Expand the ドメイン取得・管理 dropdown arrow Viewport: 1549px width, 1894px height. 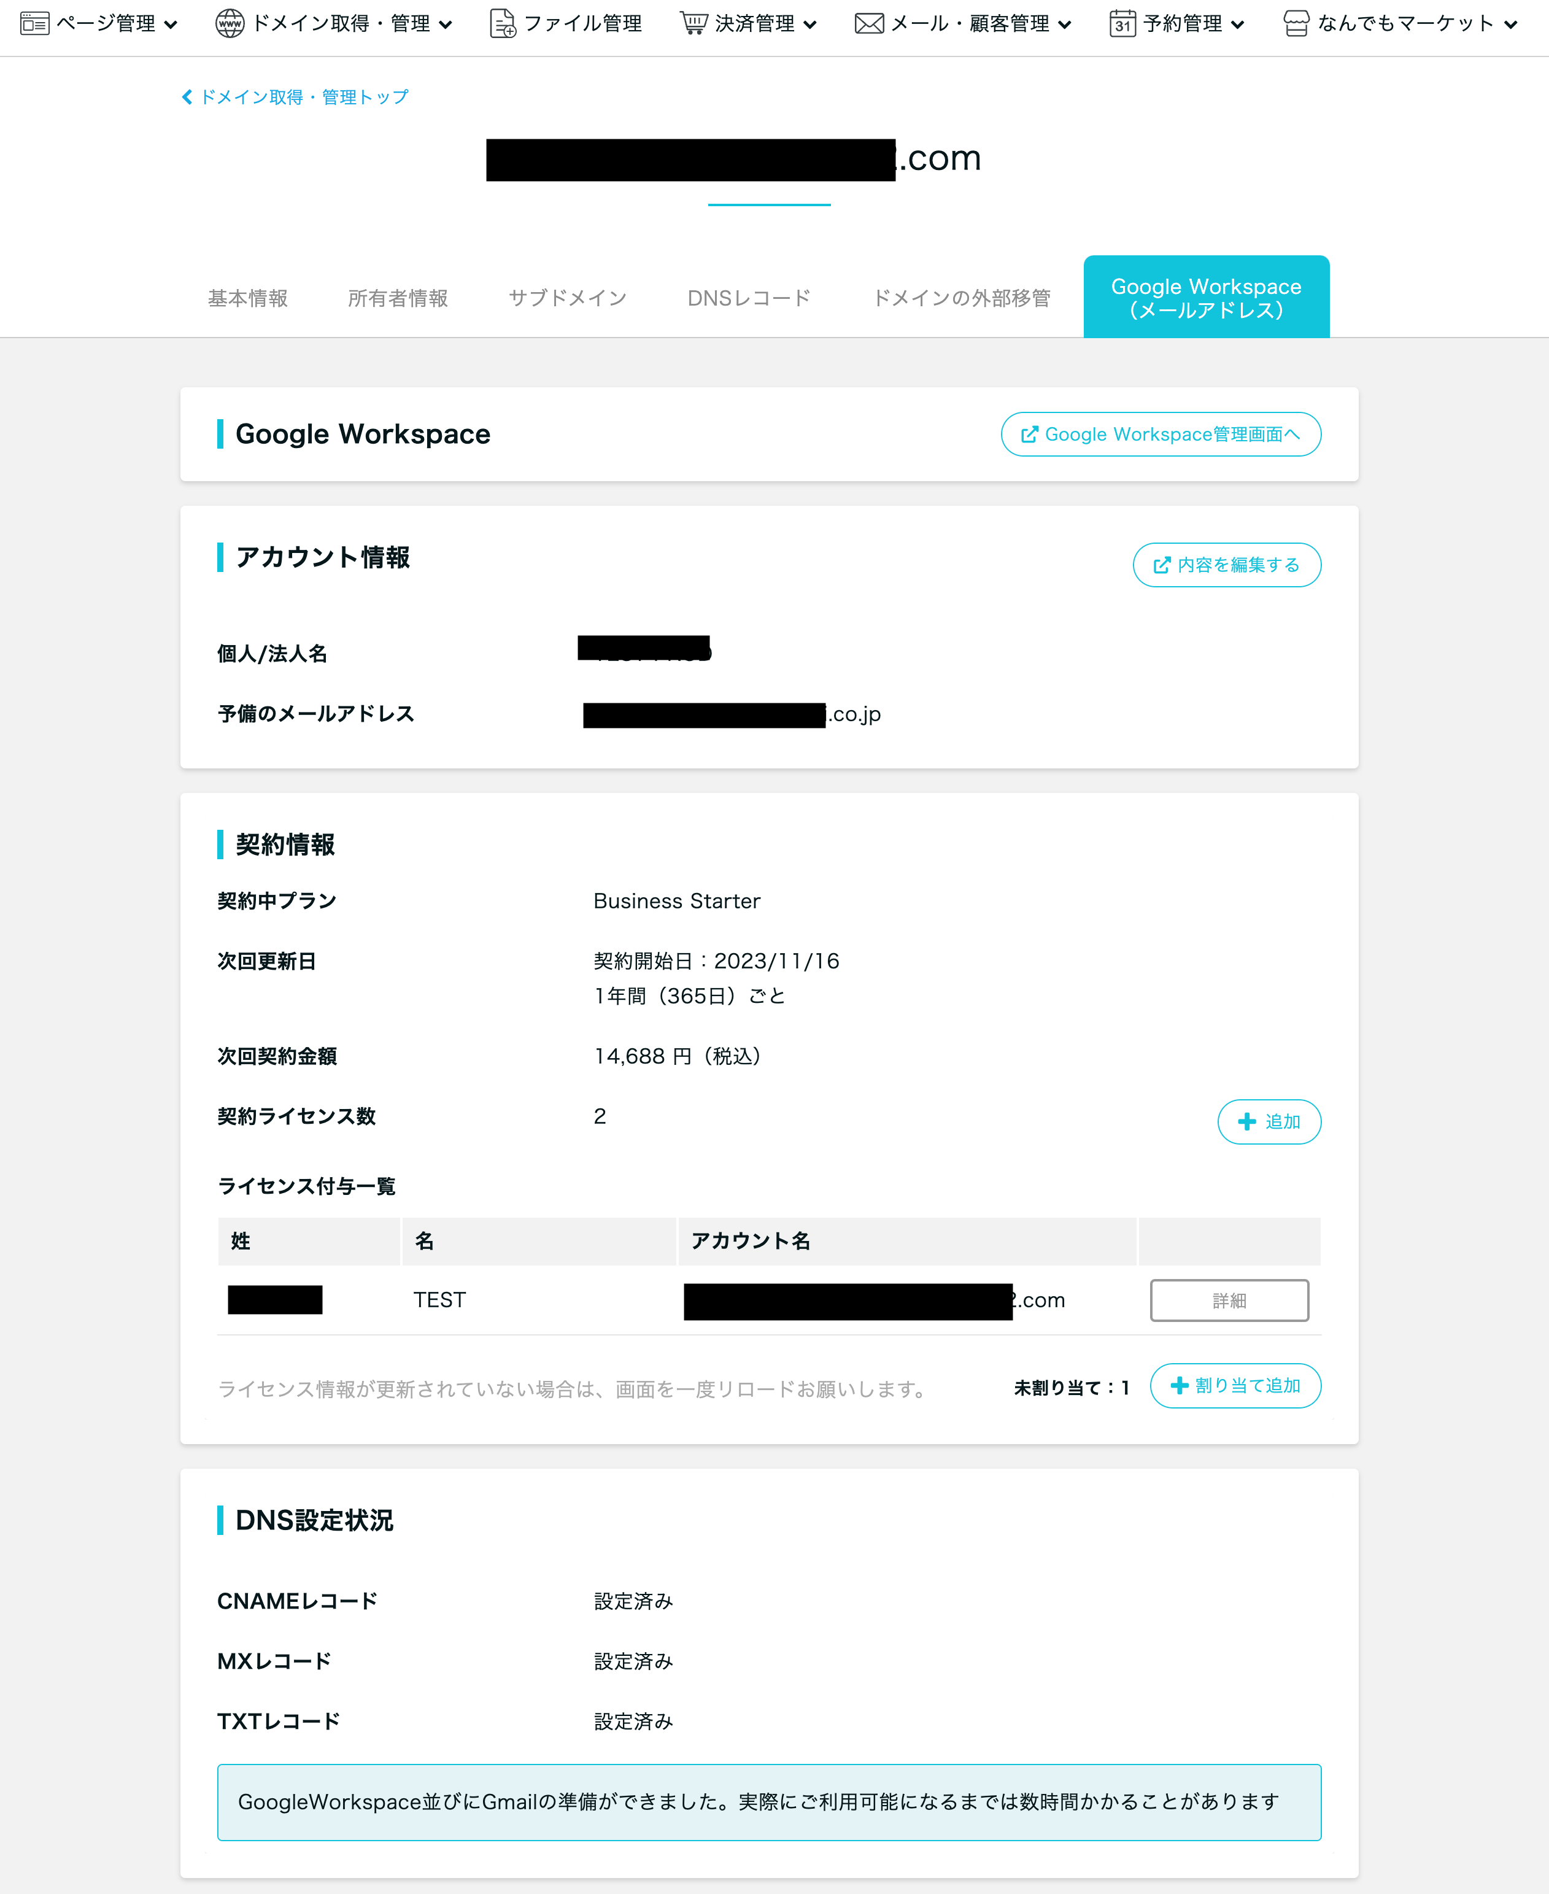pos(446,25)
